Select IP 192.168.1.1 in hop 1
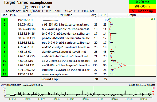157x102 pixels. pyautogui.click(x=25, y=20)
